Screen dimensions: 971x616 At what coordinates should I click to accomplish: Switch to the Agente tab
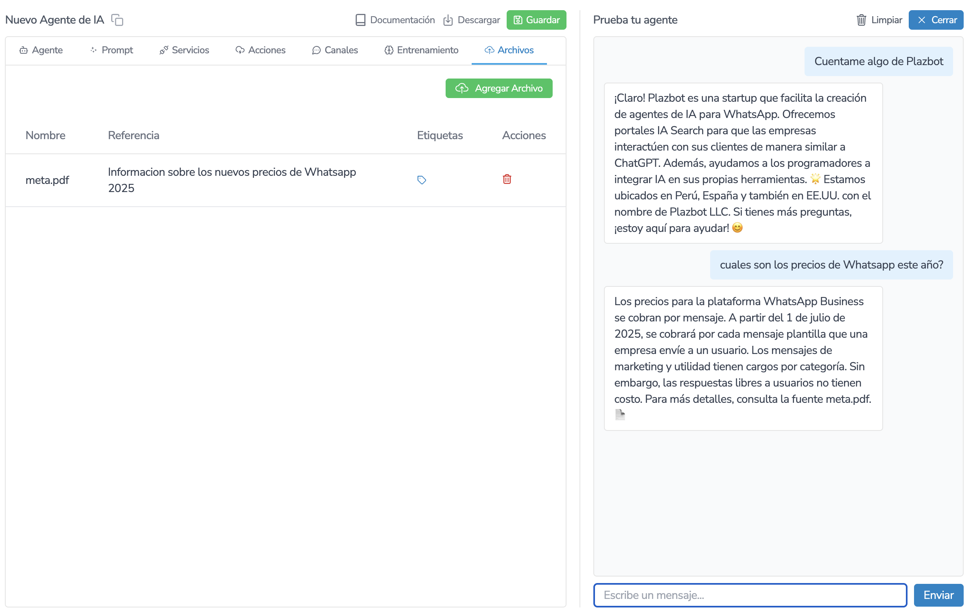coord(41,50)
